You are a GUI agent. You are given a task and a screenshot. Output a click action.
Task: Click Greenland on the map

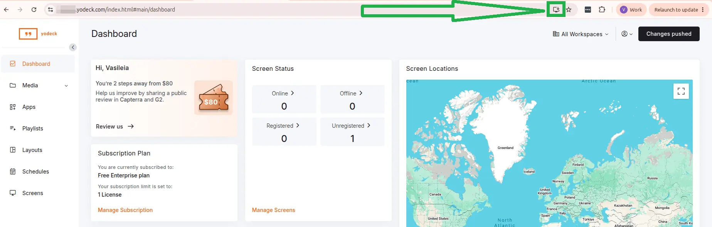(x=505, y=148)
